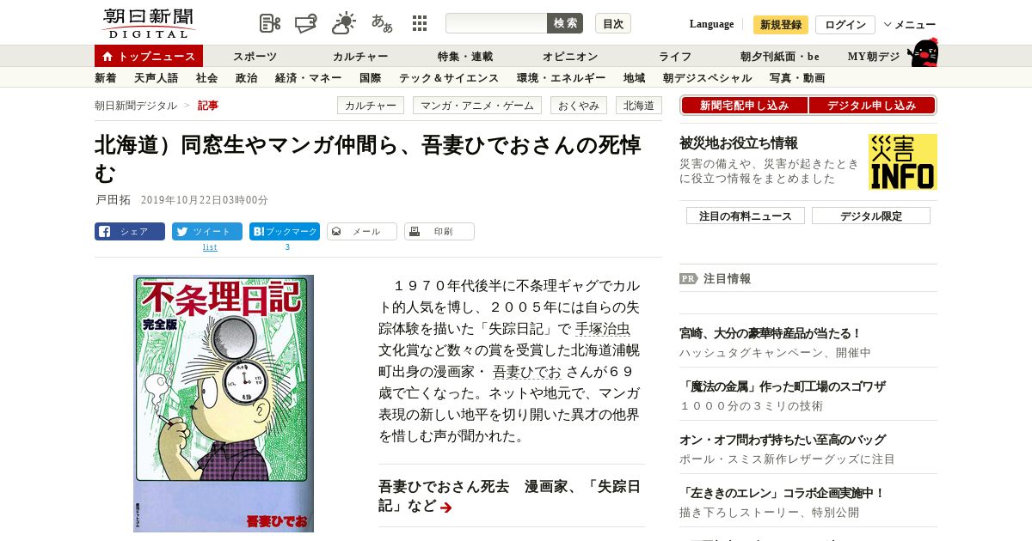Open 経済・マネー section
Screen dimensions: 1032x541
pos(308,78)
